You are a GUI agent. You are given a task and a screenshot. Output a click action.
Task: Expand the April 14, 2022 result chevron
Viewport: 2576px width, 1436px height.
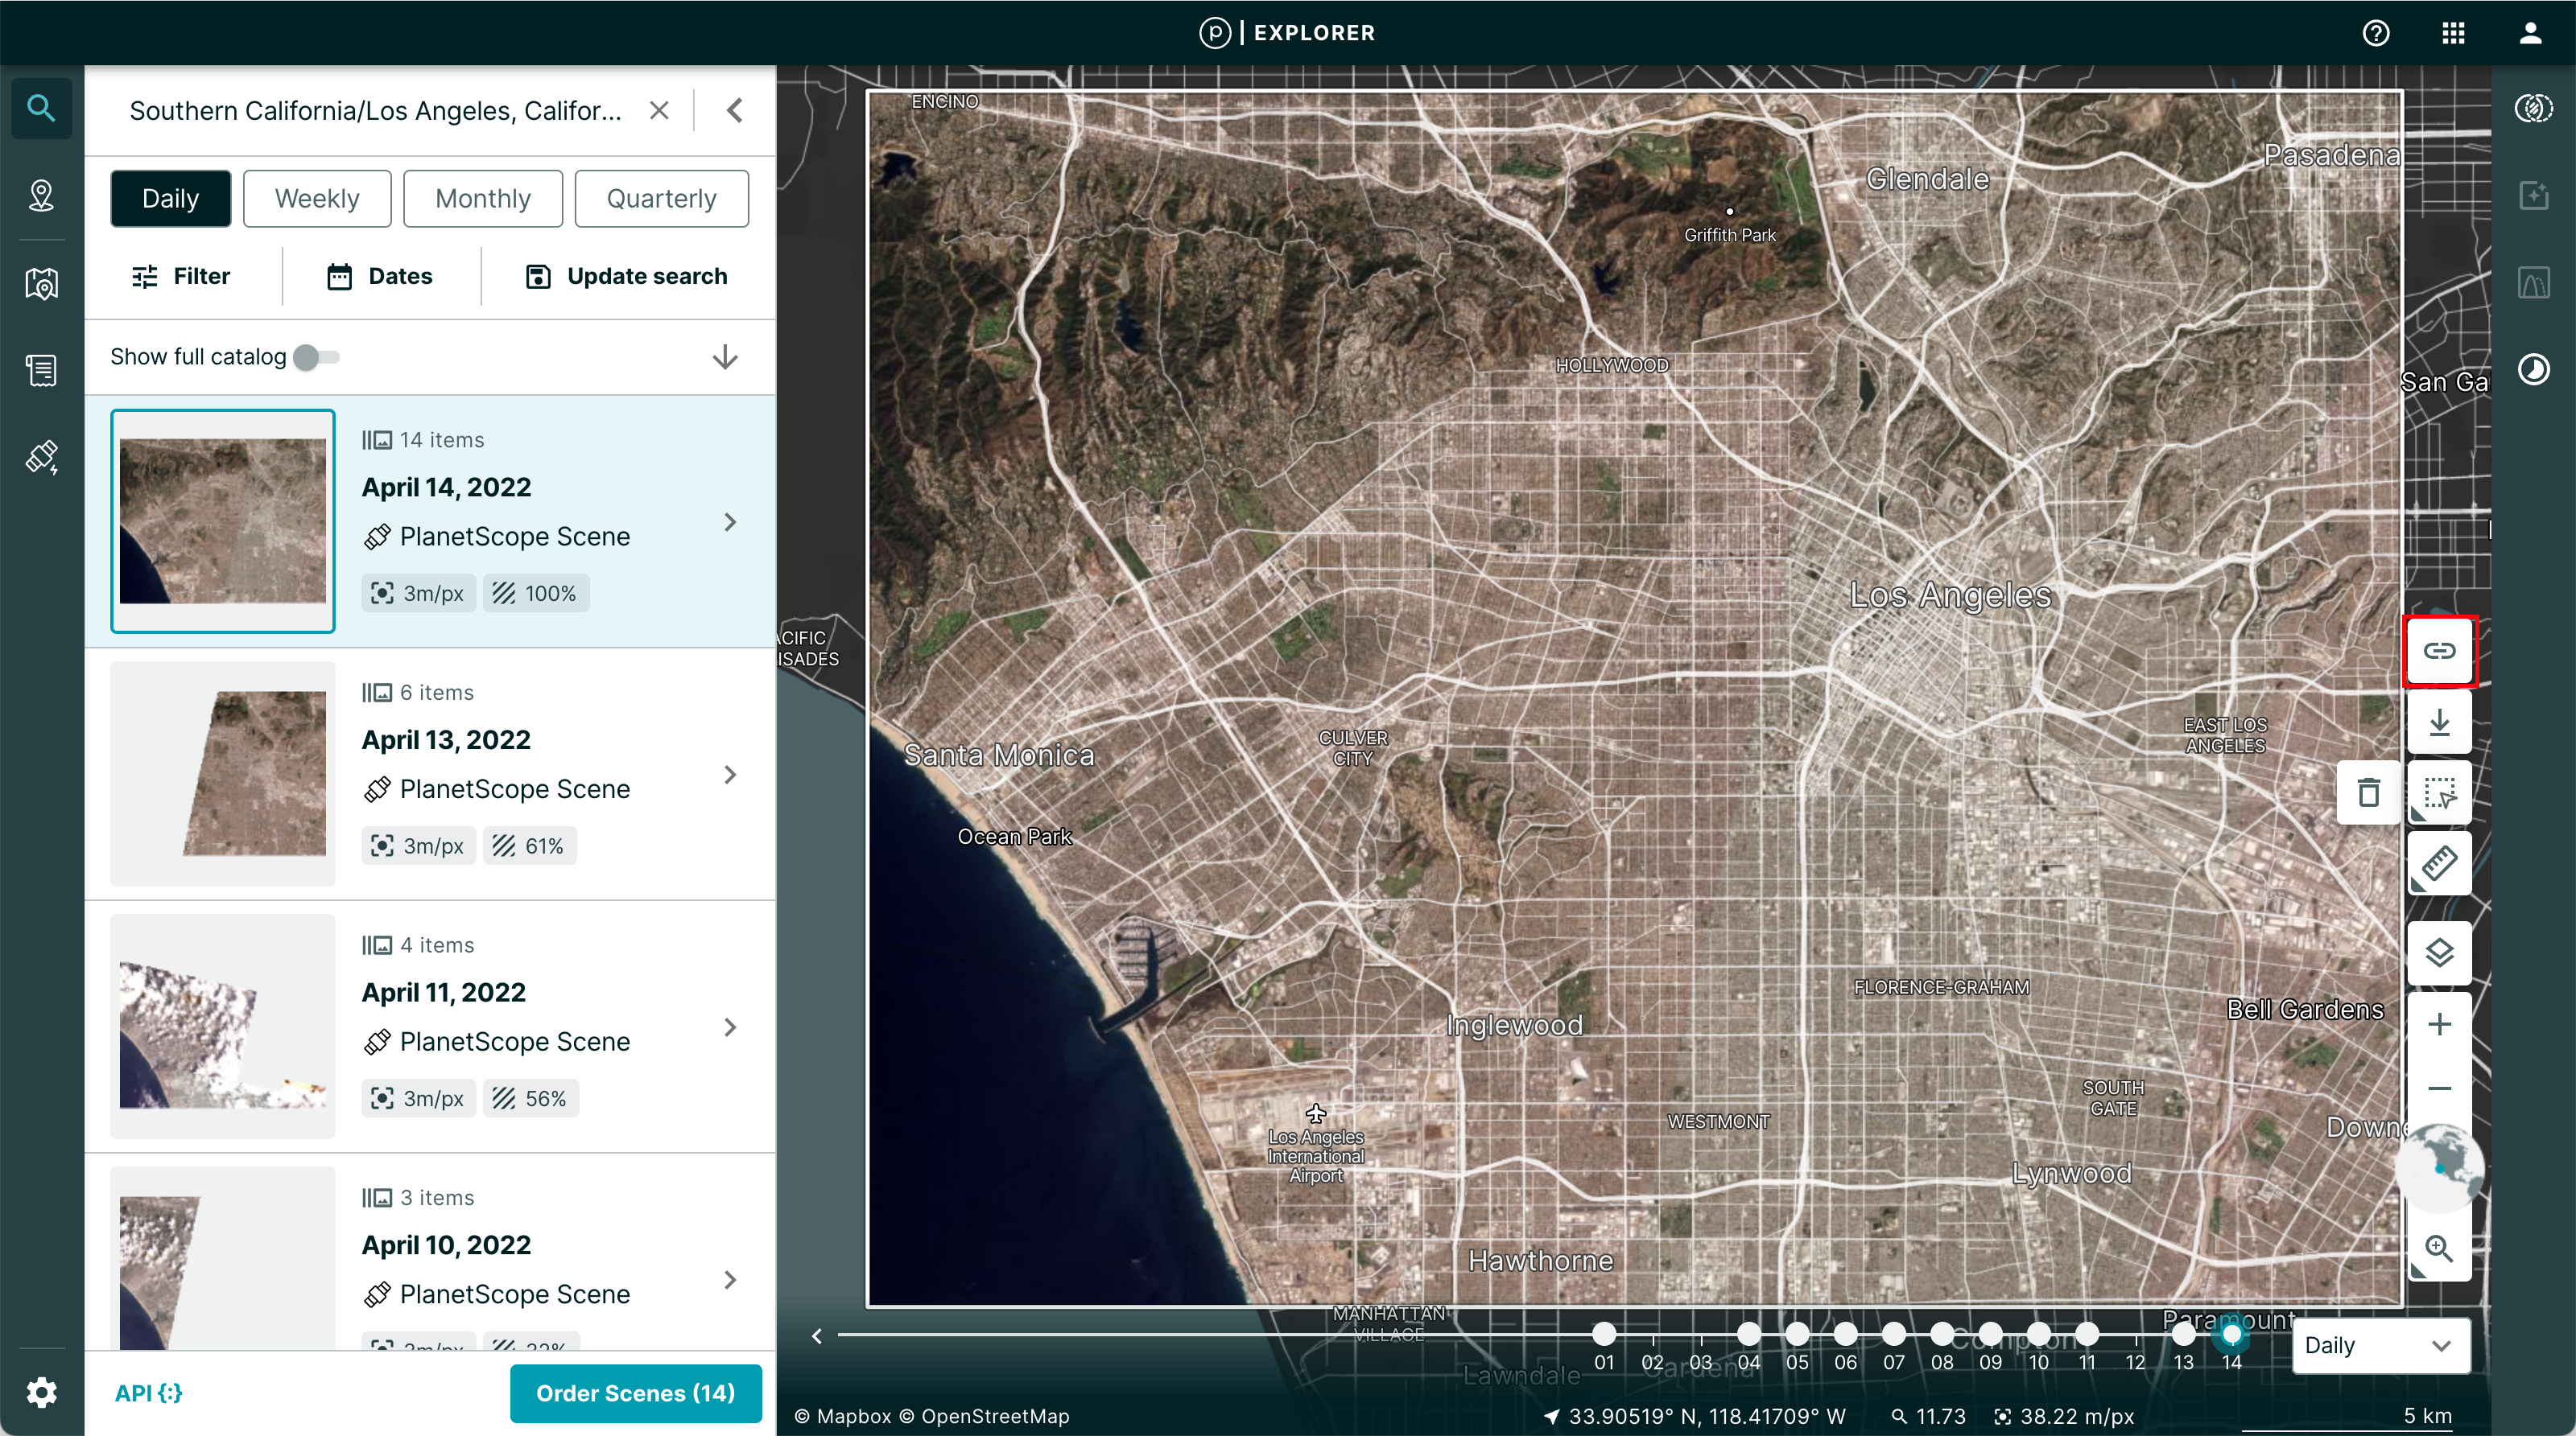tap(730, 521)
